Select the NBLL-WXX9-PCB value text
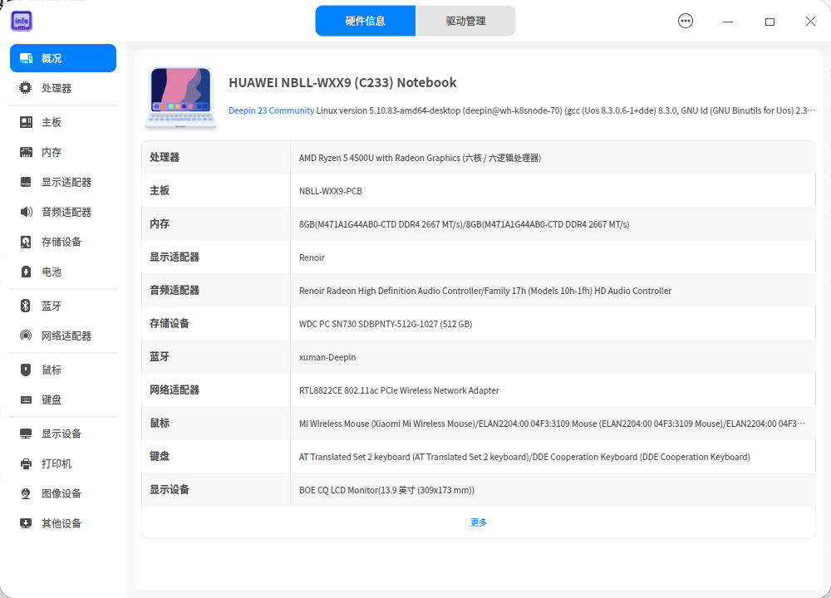 pyautogui.click(x=331, y=191)
